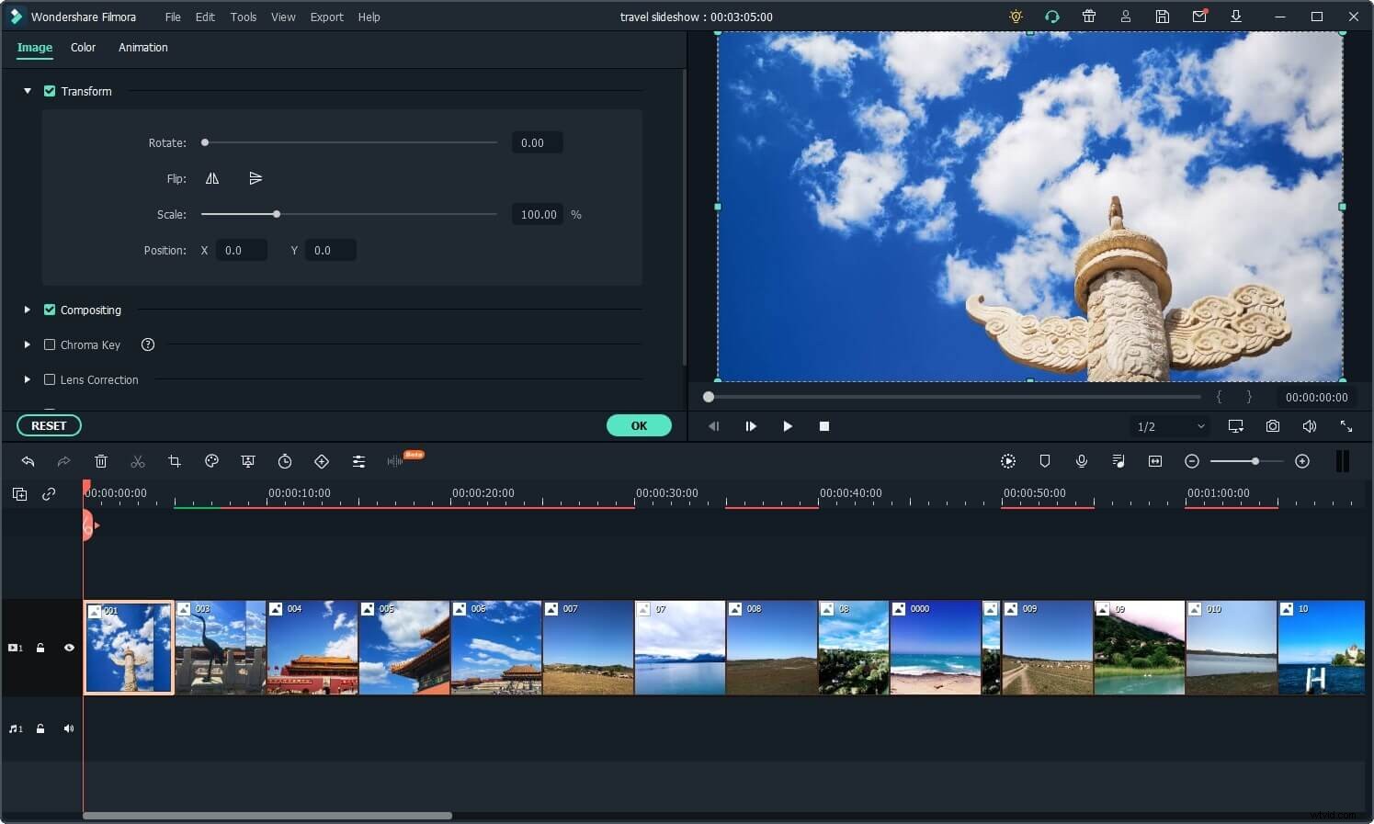Screen dimensions: 1374x824
Task: Select the Split scissors tool
Action: pos(138,461)
